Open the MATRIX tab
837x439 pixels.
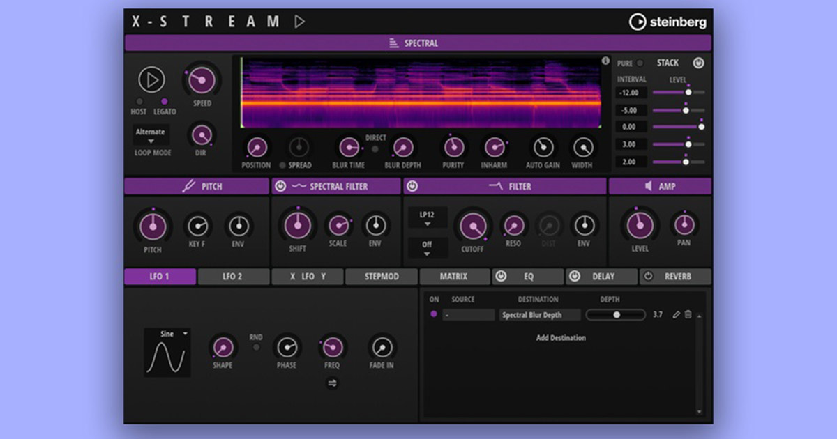click(x=454, y=277)
